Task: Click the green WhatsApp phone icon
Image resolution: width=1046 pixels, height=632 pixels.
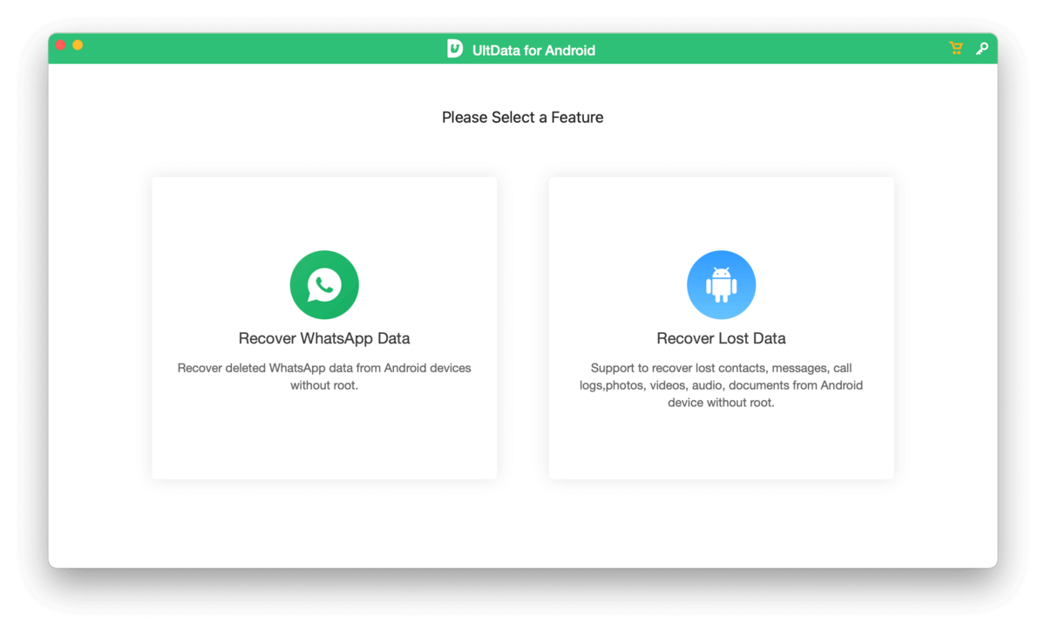Action: 324,285
